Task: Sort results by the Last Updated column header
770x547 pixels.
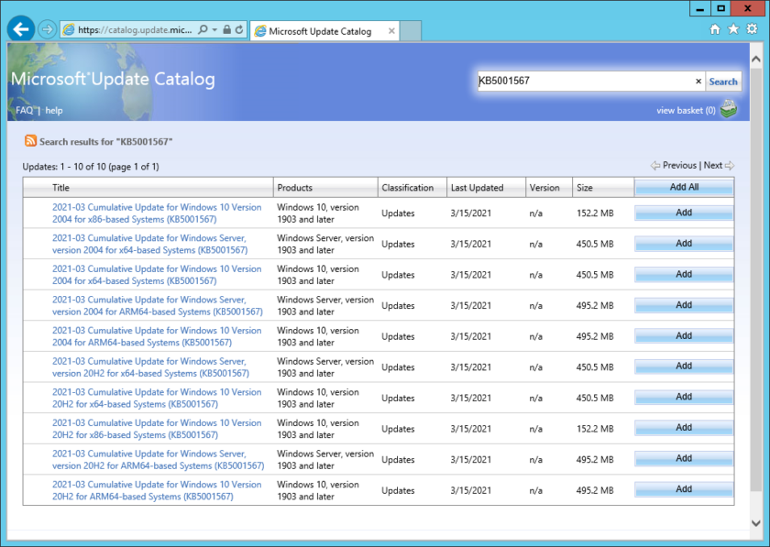Action: [477, 188]
